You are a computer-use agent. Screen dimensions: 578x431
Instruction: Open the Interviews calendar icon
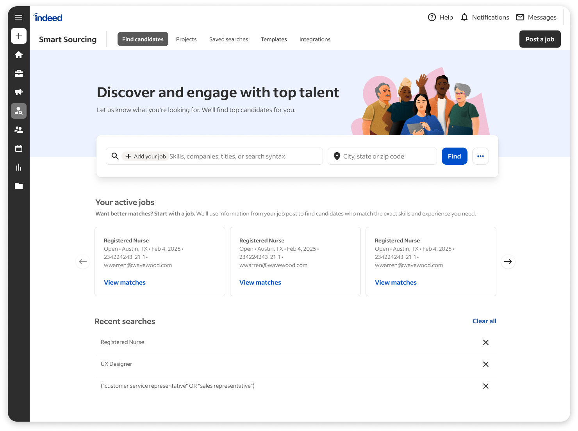(x=18, y=148)
